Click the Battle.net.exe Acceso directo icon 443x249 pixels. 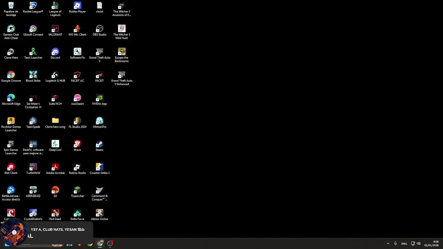pos(11,194)
